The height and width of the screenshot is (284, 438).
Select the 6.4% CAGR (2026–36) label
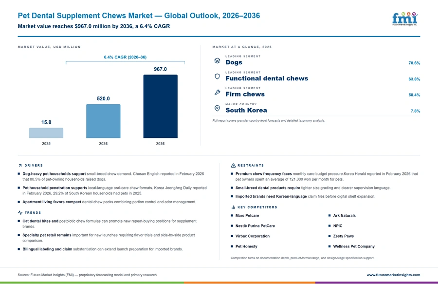(x=125, y=57)
